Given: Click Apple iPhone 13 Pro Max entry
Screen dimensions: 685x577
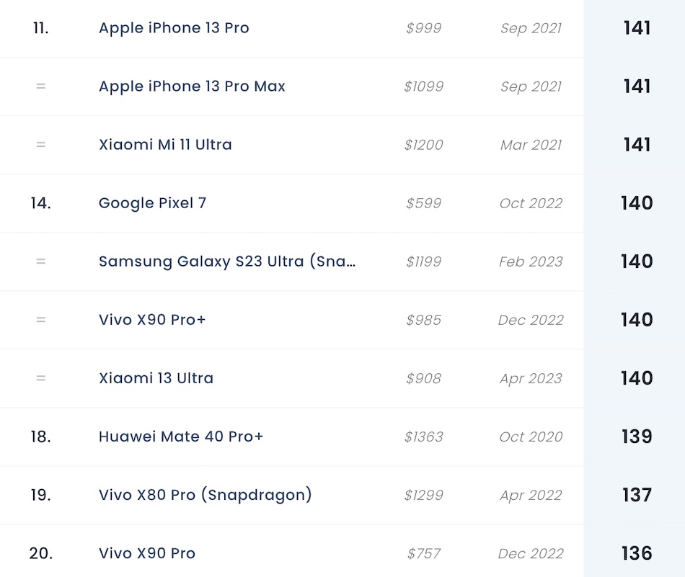Looking at the screenshot, I should click(x=192, y=86).
